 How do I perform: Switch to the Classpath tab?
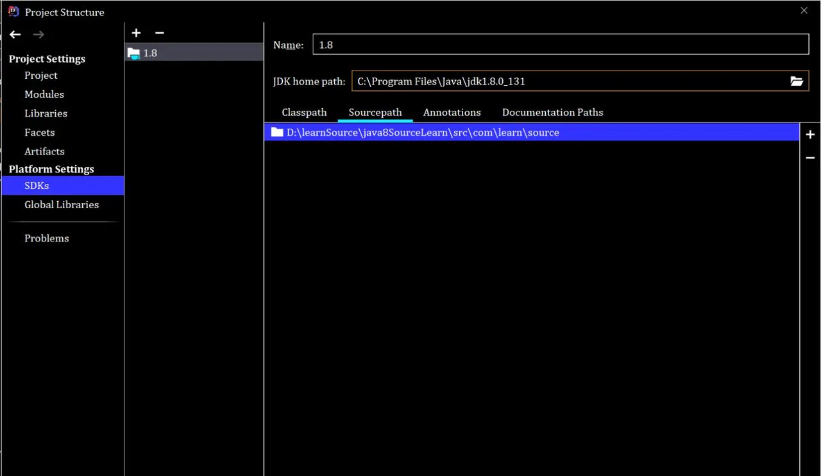pos(304,112)
